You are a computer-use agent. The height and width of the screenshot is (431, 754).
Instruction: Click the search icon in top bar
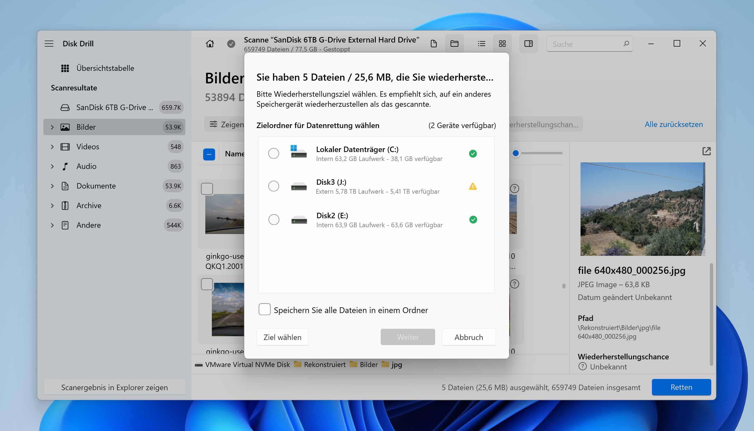[x=627, y=44]
